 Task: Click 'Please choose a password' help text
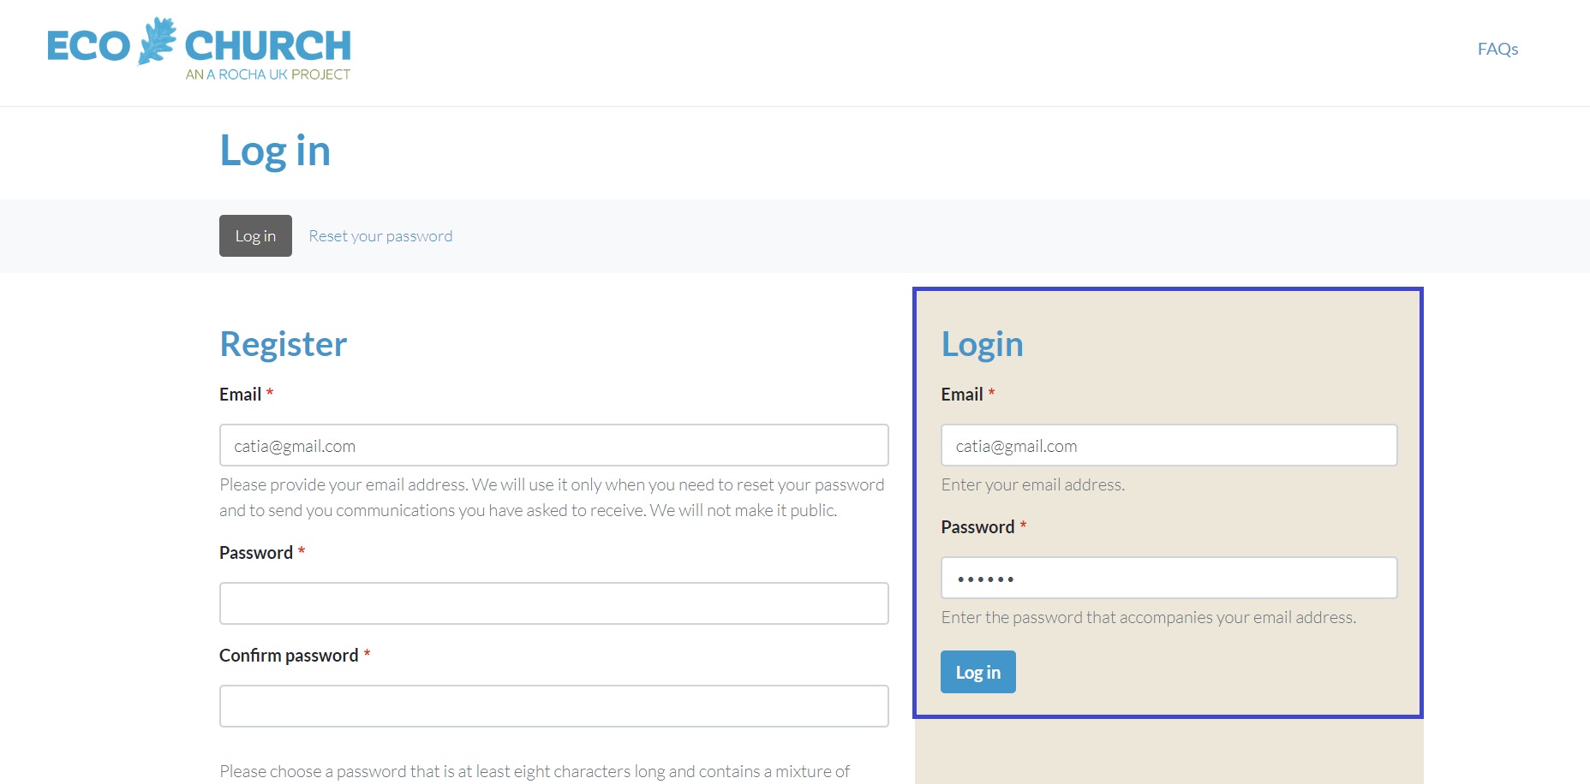click(x=535, y=771)
